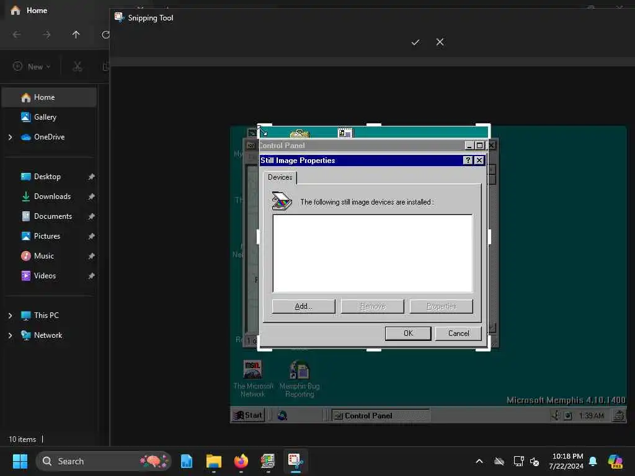635x476 pixels.
Task: Open the Desktop quick access folder
Action: (47, 177)
